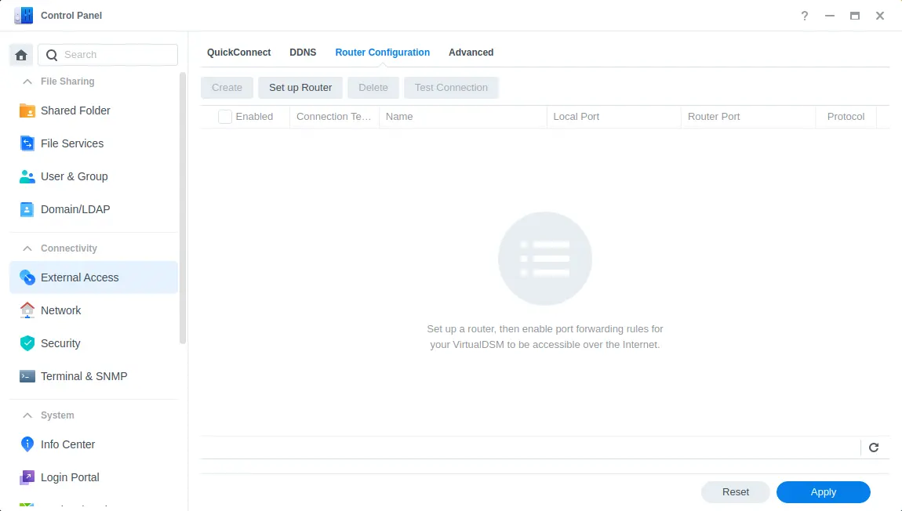The image size is (902, 511).
Task: Select the Security label in sidebar
Action: click(x=60, y=343)
